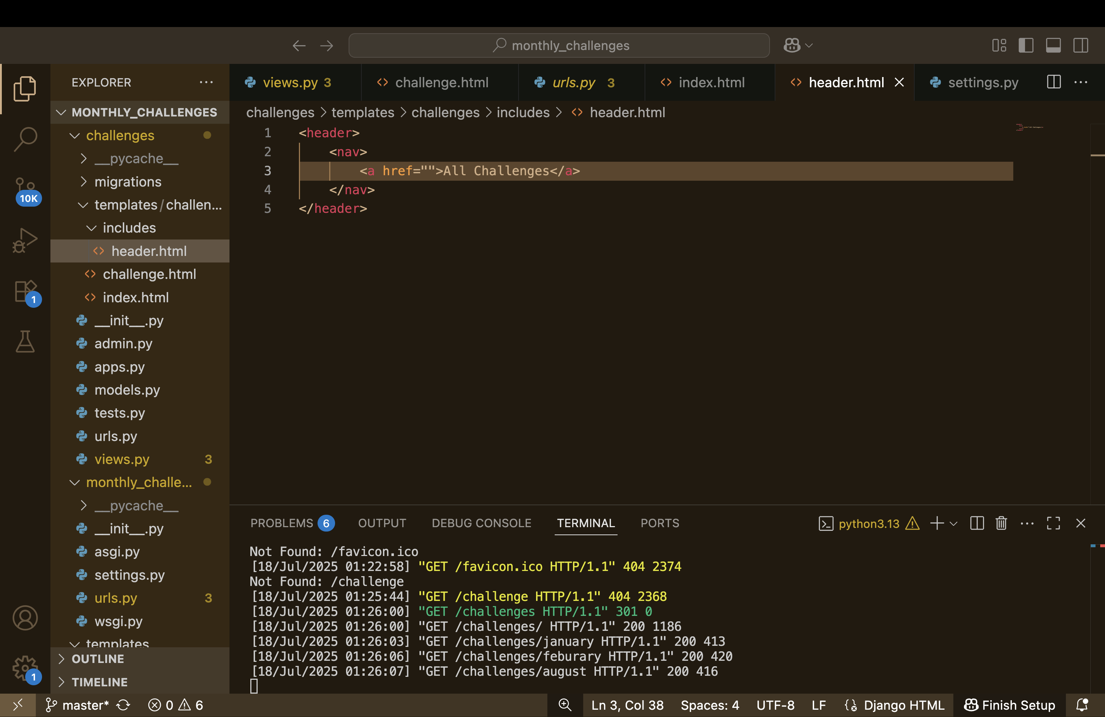This screenshot has width=1105, height=717.
Task: Open the new terminal launch profile dropdown
Action: [954, 524]
